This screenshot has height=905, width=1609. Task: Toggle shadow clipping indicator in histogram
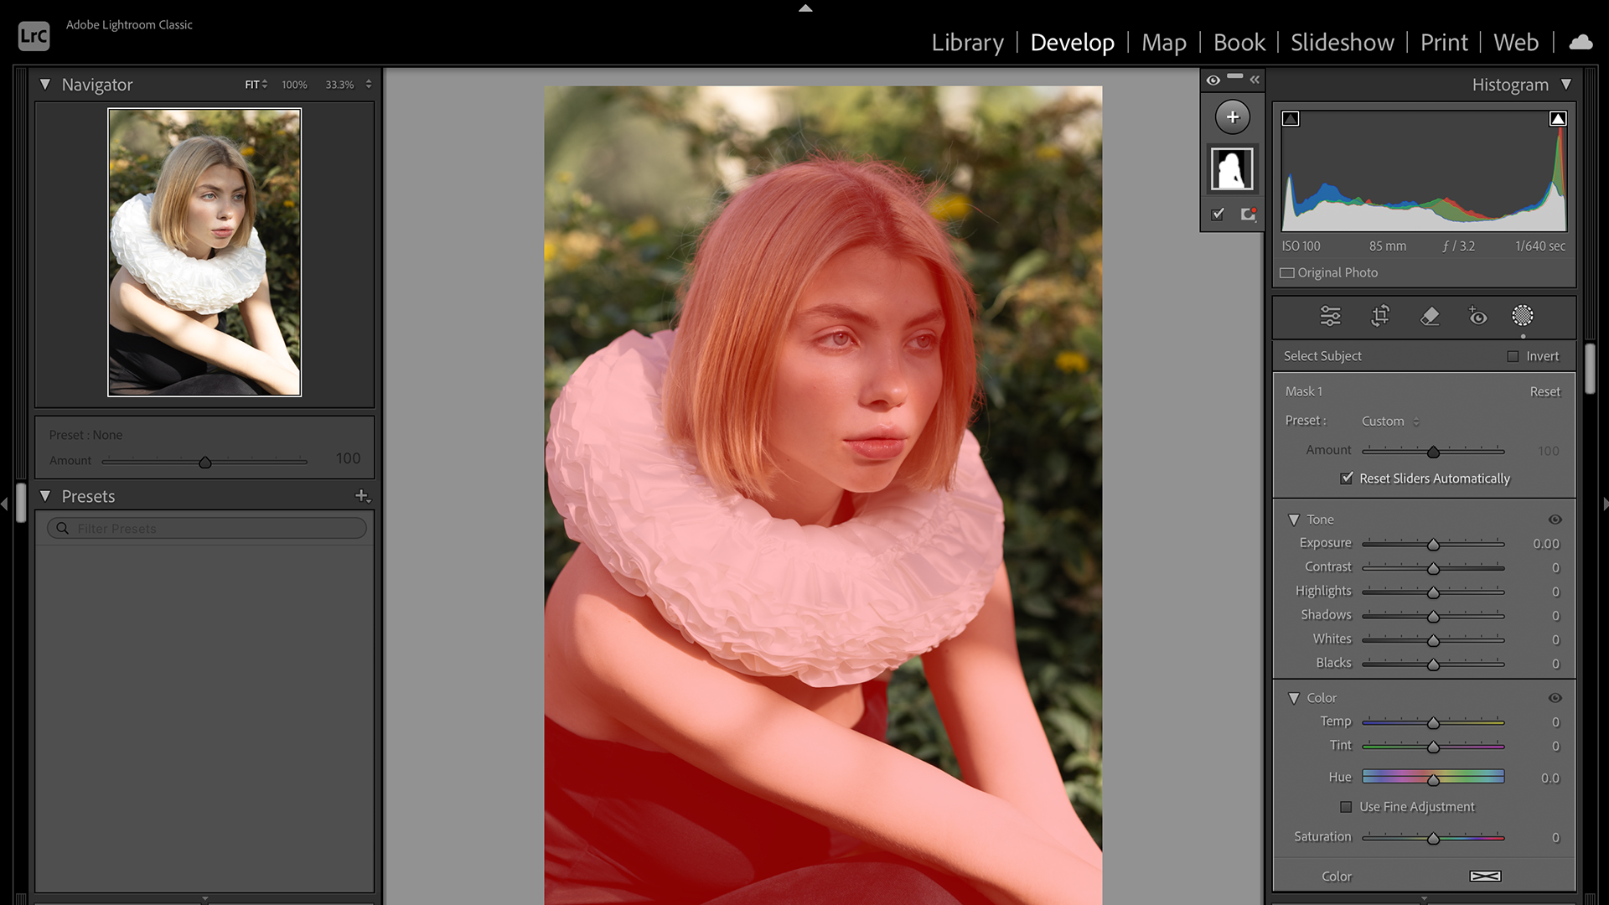pyautogui.click(x=1291, y=119)
